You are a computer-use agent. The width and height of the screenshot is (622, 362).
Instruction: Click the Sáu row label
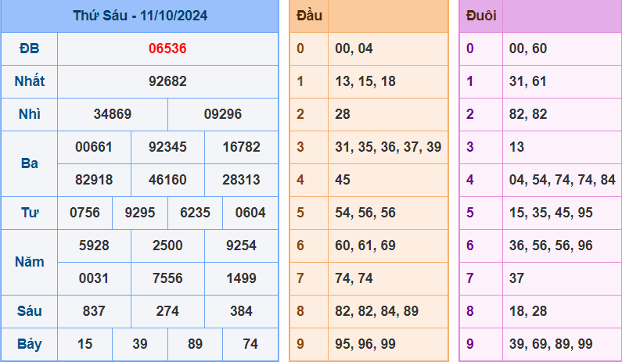(x=30, y=311)
